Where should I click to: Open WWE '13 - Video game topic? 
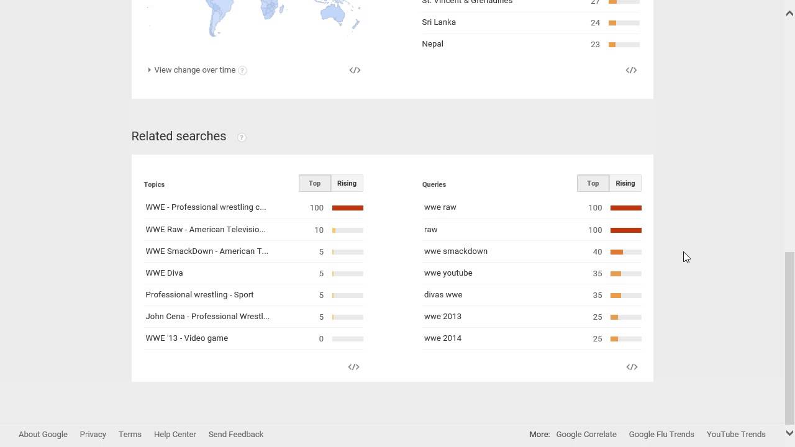pos(186,338)
